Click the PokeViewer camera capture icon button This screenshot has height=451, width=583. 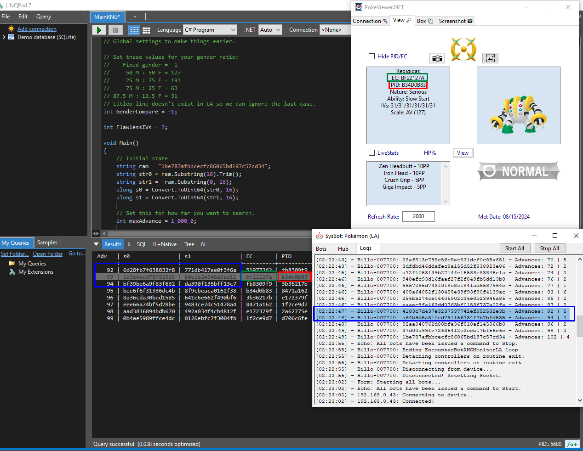[x=437, y=58]
